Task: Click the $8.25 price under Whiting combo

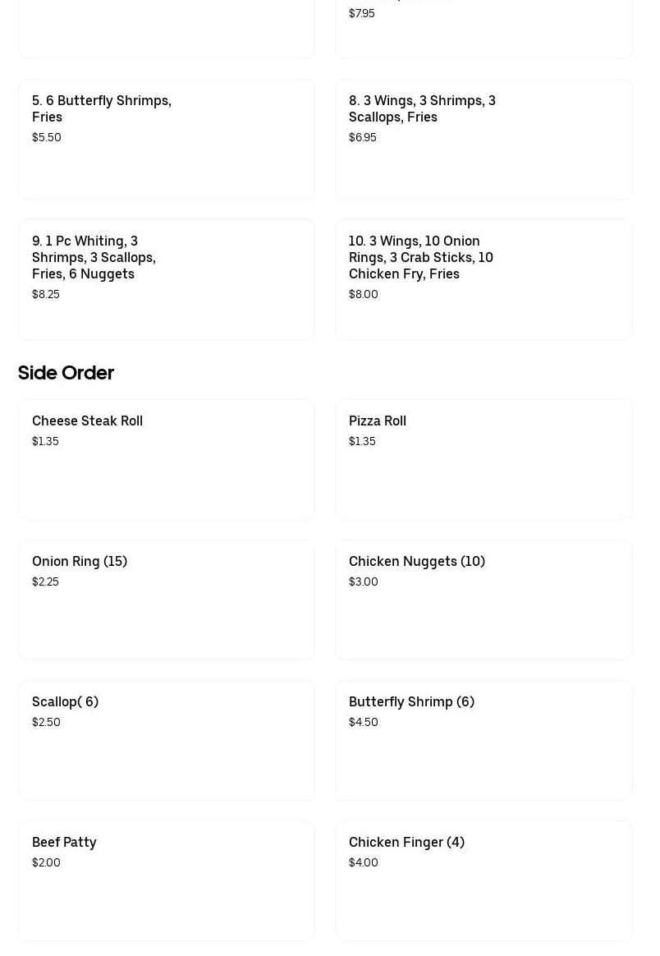Action: (x=46, y=294)
